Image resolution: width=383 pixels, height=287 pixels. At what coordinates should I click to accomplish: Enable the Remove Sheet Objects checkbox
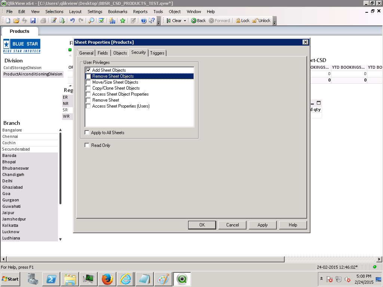point(88,76)
